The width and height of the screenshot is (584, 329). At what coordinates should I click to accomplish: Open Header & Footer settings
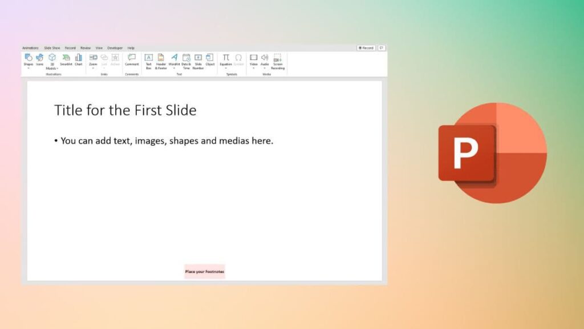click(161, 60)
